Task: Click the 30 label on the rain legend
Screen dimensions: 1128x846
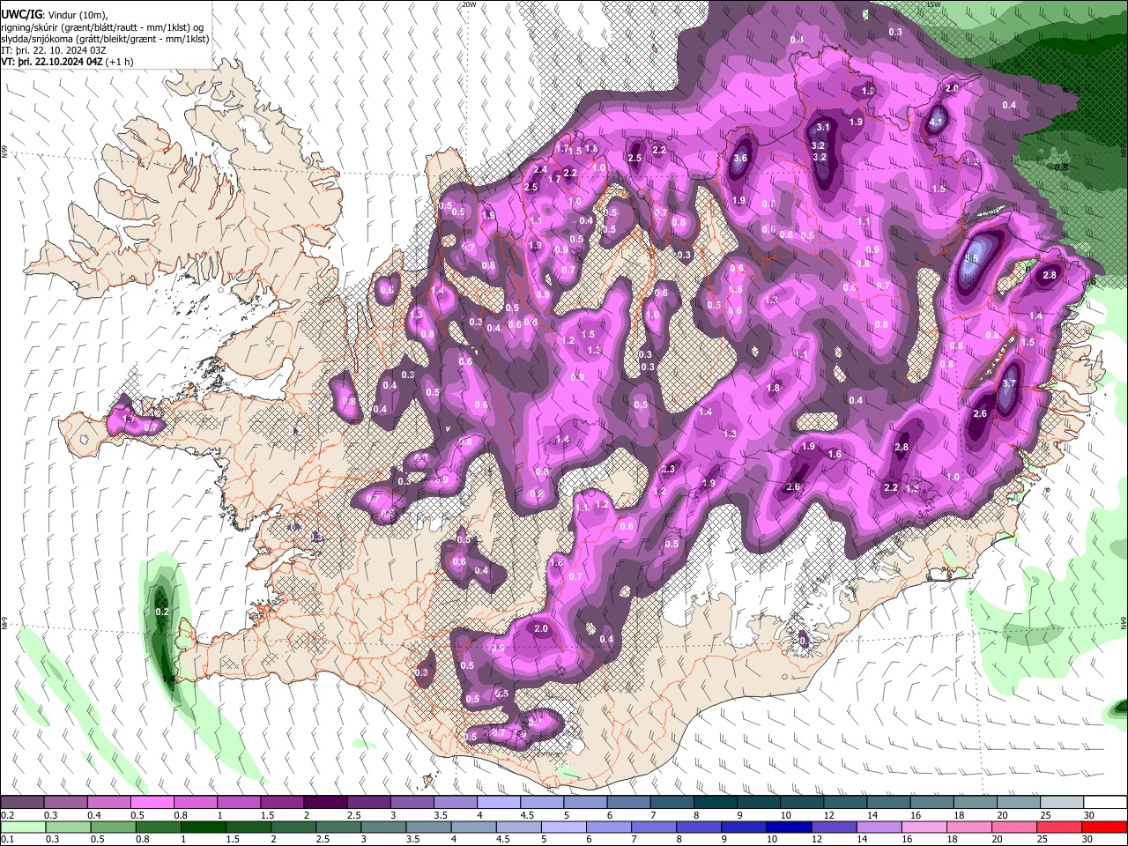Action: click(1087, 839)
